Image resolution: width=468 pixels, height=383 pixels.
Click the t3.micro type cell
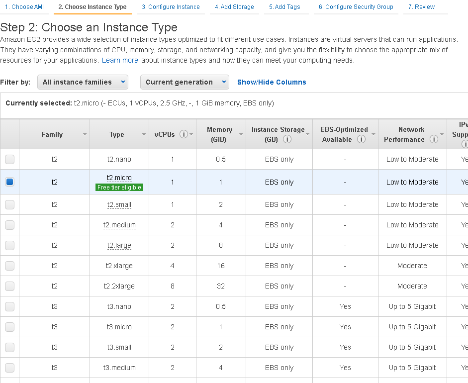[x=119, y=327]
